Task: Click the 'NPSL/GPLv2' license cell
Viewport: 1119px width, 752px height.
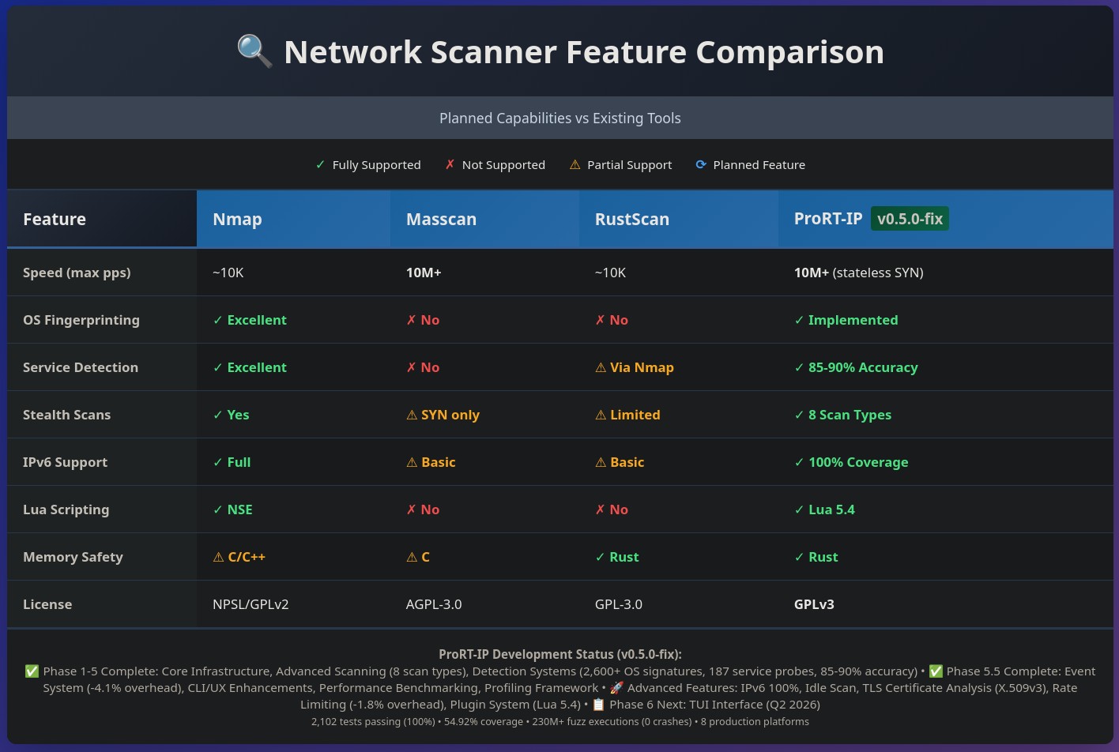Action: [x=251, y=604]
